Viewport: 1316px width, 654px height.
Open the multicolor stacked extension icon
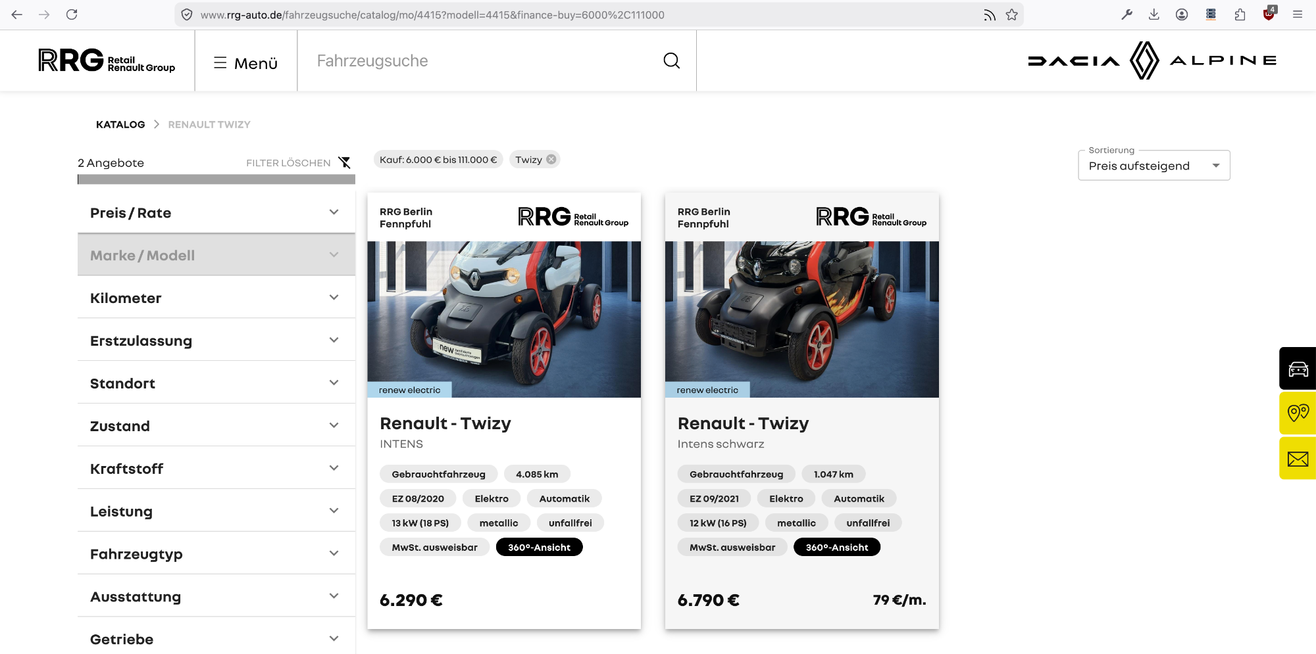pyautogui.click(x=1211, y=14)
